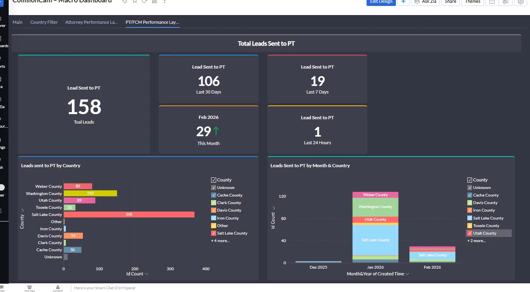Open Contacts in the bottom bar
The image size is (530, 292).
point(58,288)
